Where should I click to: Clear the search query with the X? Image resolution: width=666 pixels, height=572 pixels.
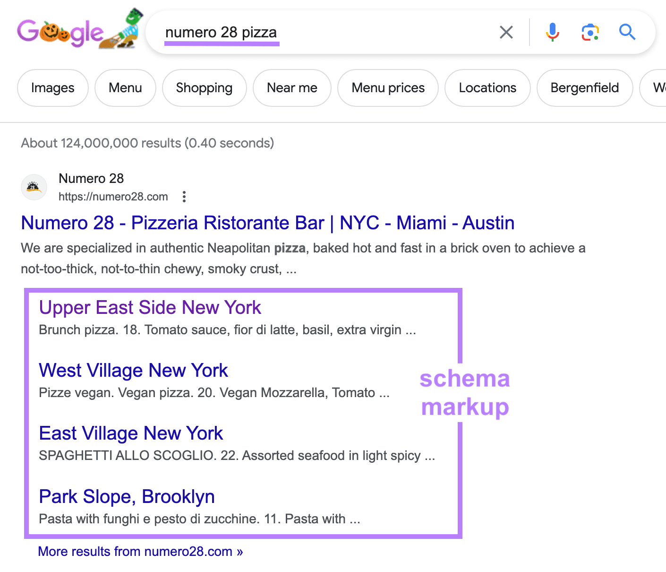tap(506, 32)
